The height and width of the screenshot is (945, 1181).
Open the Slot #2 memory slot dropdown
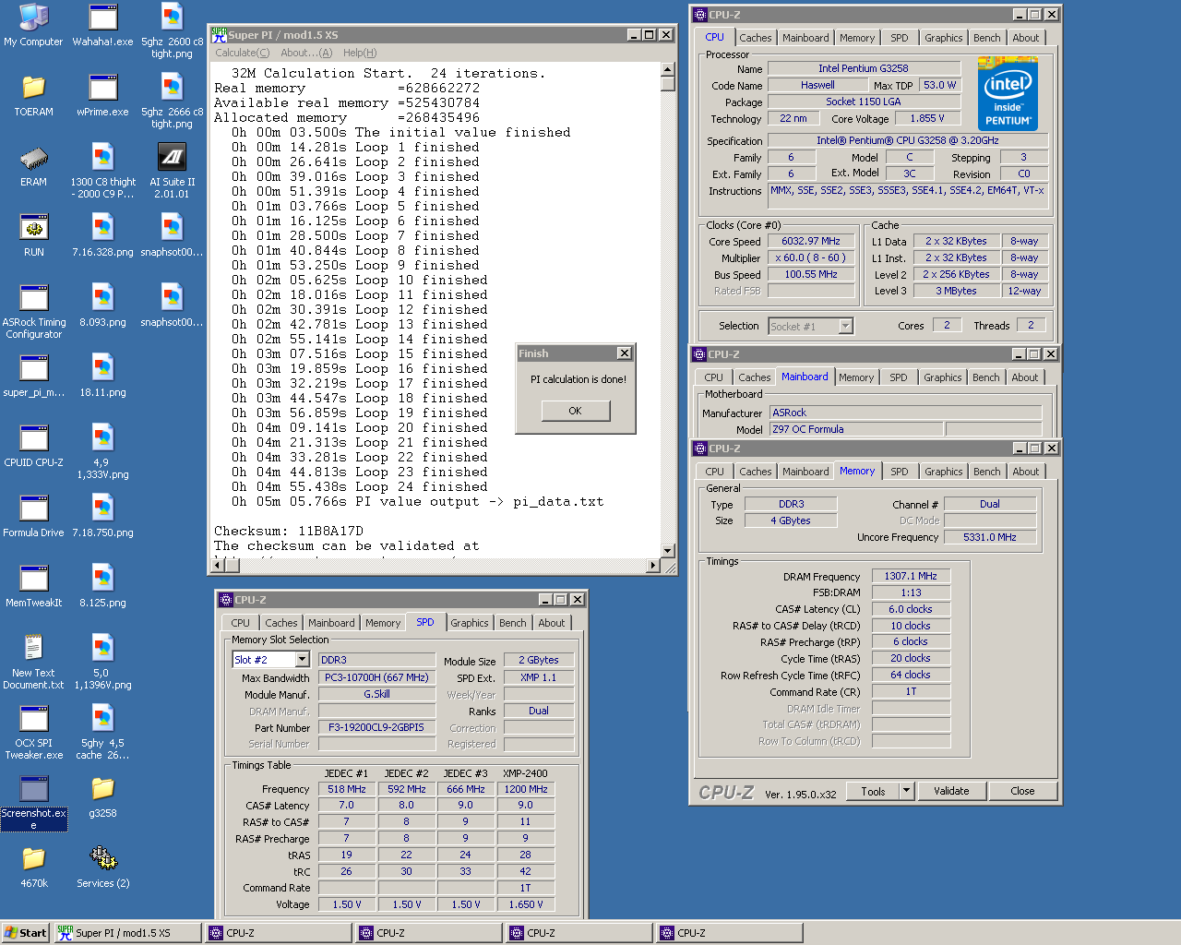coord(302,659)
